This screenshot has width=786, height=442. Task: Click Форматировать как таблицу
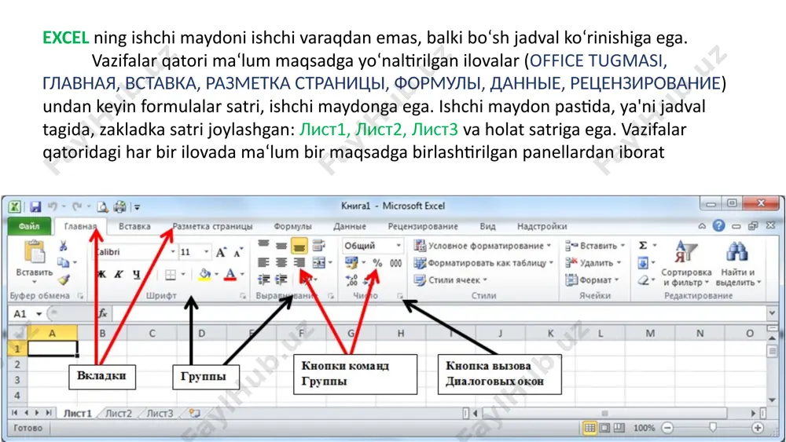pyautogui.click(x=483, y=263)
